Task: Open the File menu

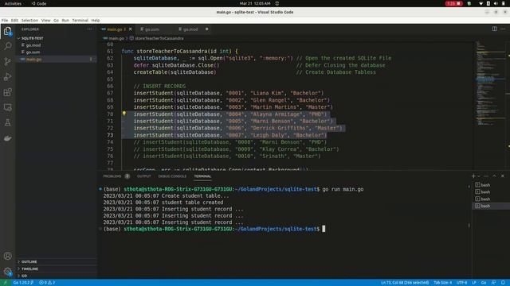Action: [x=5, y=20]
